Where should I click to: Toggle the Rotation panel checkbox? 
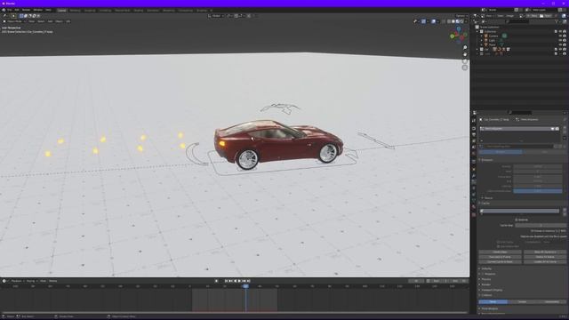pyautogui.click(x=484, y=274)
